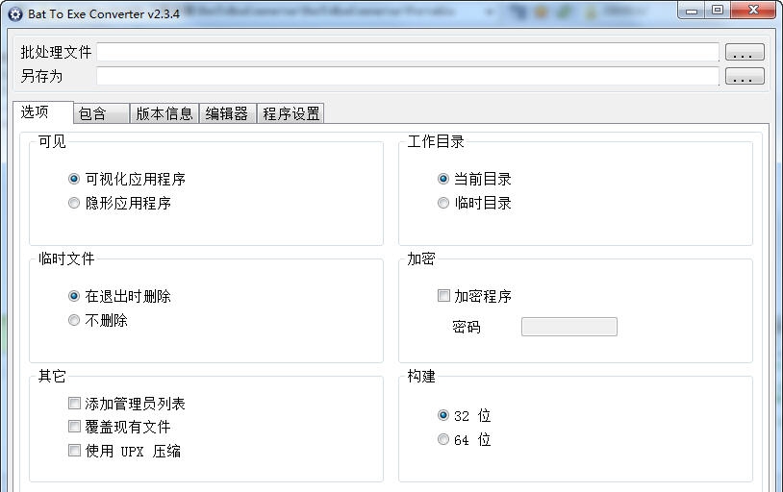The image size is (783, 492).
Task: Select the 32 位 build option
Action: coord(442,415)
